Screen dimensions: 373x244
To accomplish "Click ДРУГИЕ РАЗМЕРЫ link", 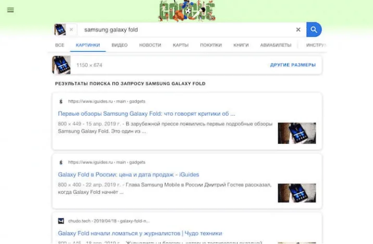I will click(x=293, y=65).
